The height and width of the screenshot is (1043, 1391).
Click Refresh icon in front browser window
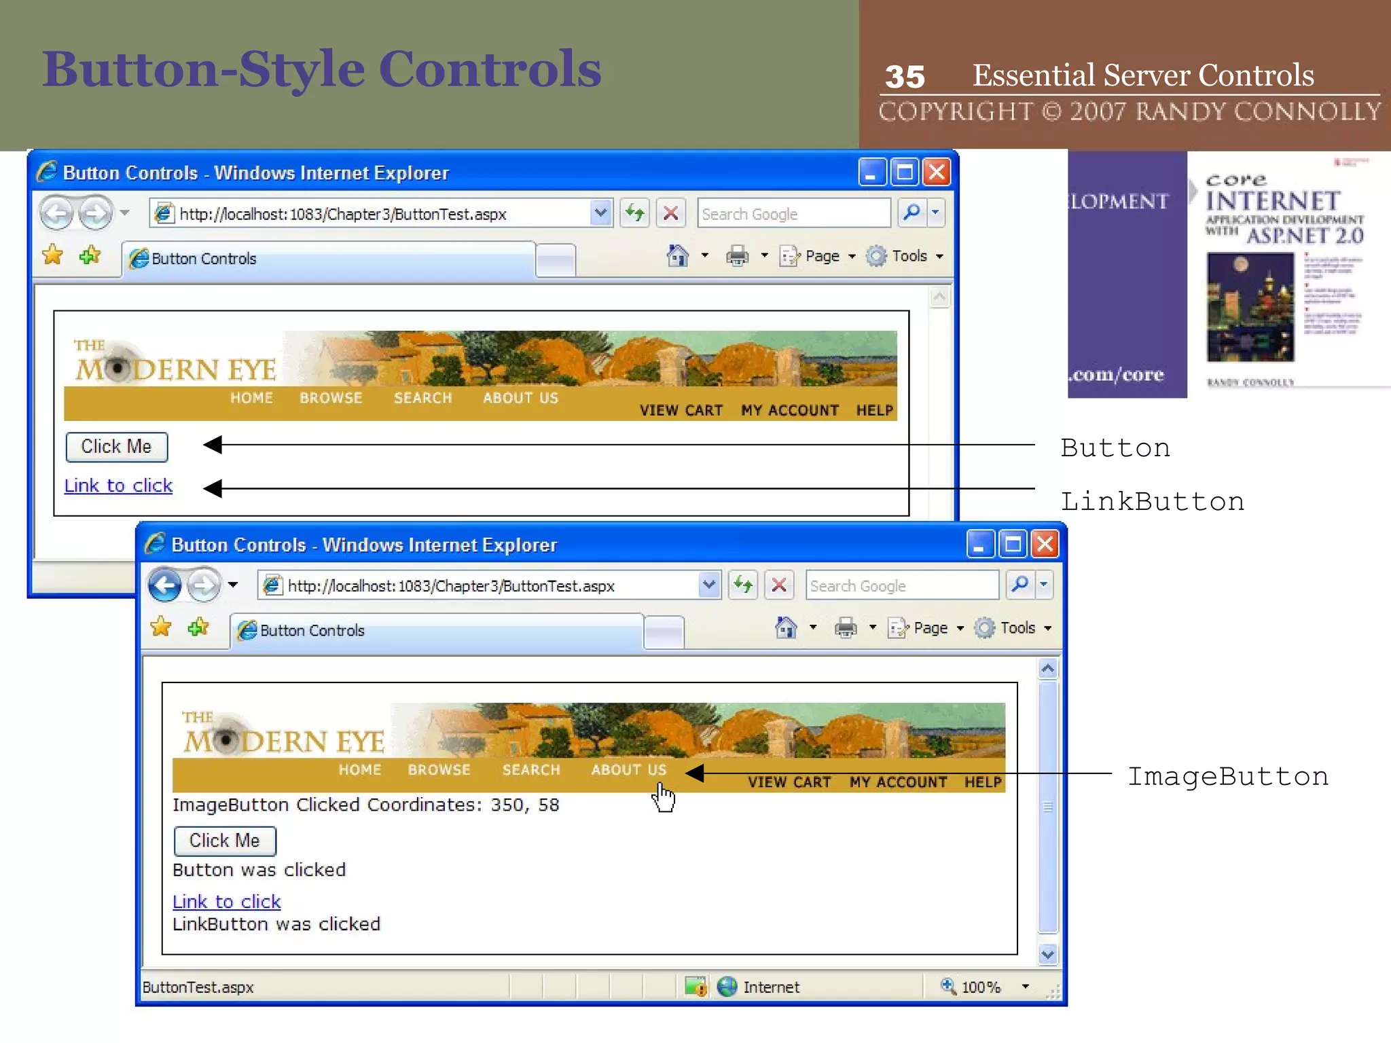744,585
